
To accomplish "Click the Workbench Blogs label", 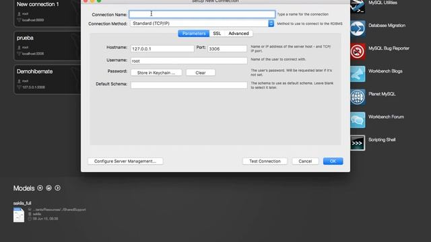I will click(x=385, y=71).
